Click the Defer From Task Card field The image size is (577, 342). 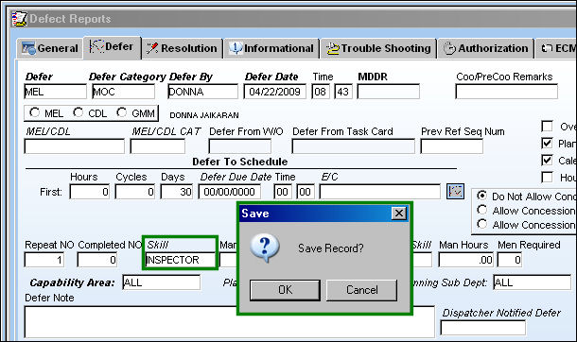pyautogui.click(x=353, y=146)
